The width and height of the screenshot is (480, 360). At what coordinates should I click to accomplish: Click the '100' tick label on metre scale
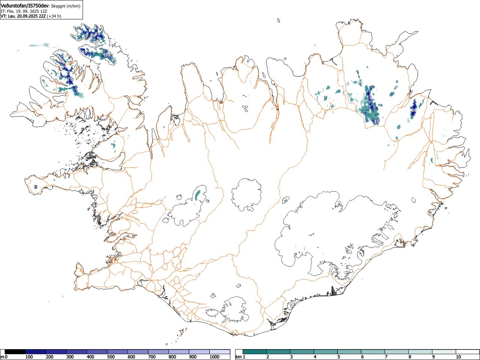[x=29, y=357]
